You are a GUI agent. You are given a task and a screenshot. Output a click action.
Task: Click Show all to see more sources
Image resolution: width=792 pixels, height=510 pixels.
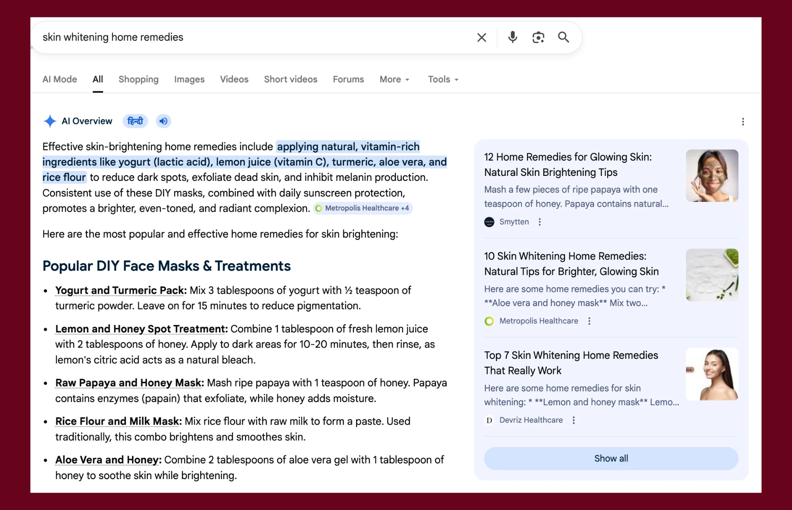click(x=611, y=458)
